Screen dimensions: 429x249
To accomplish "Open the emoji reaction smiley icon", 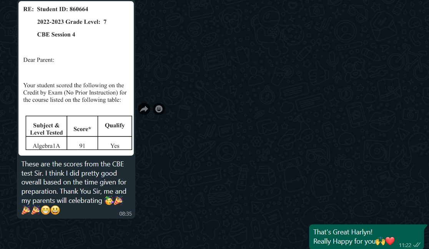I will tap(159, 109).
